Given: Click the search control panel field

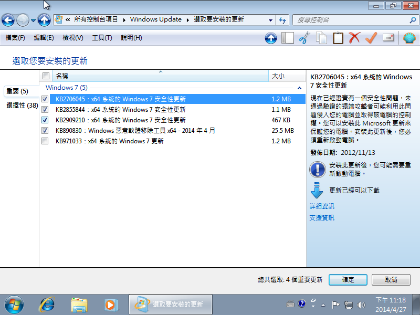Looking at the screenshot, I should (x=351, y=20).
